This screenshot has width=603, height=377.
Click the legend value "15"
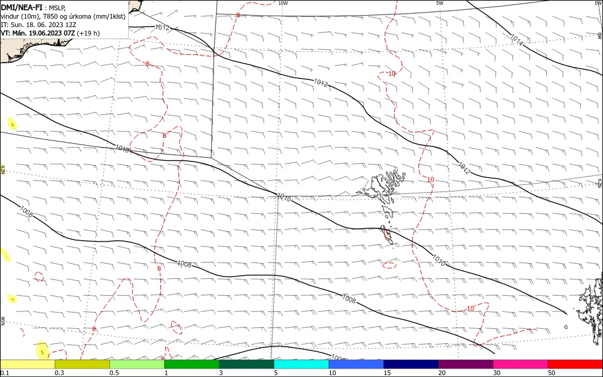[x=387, y=373]
